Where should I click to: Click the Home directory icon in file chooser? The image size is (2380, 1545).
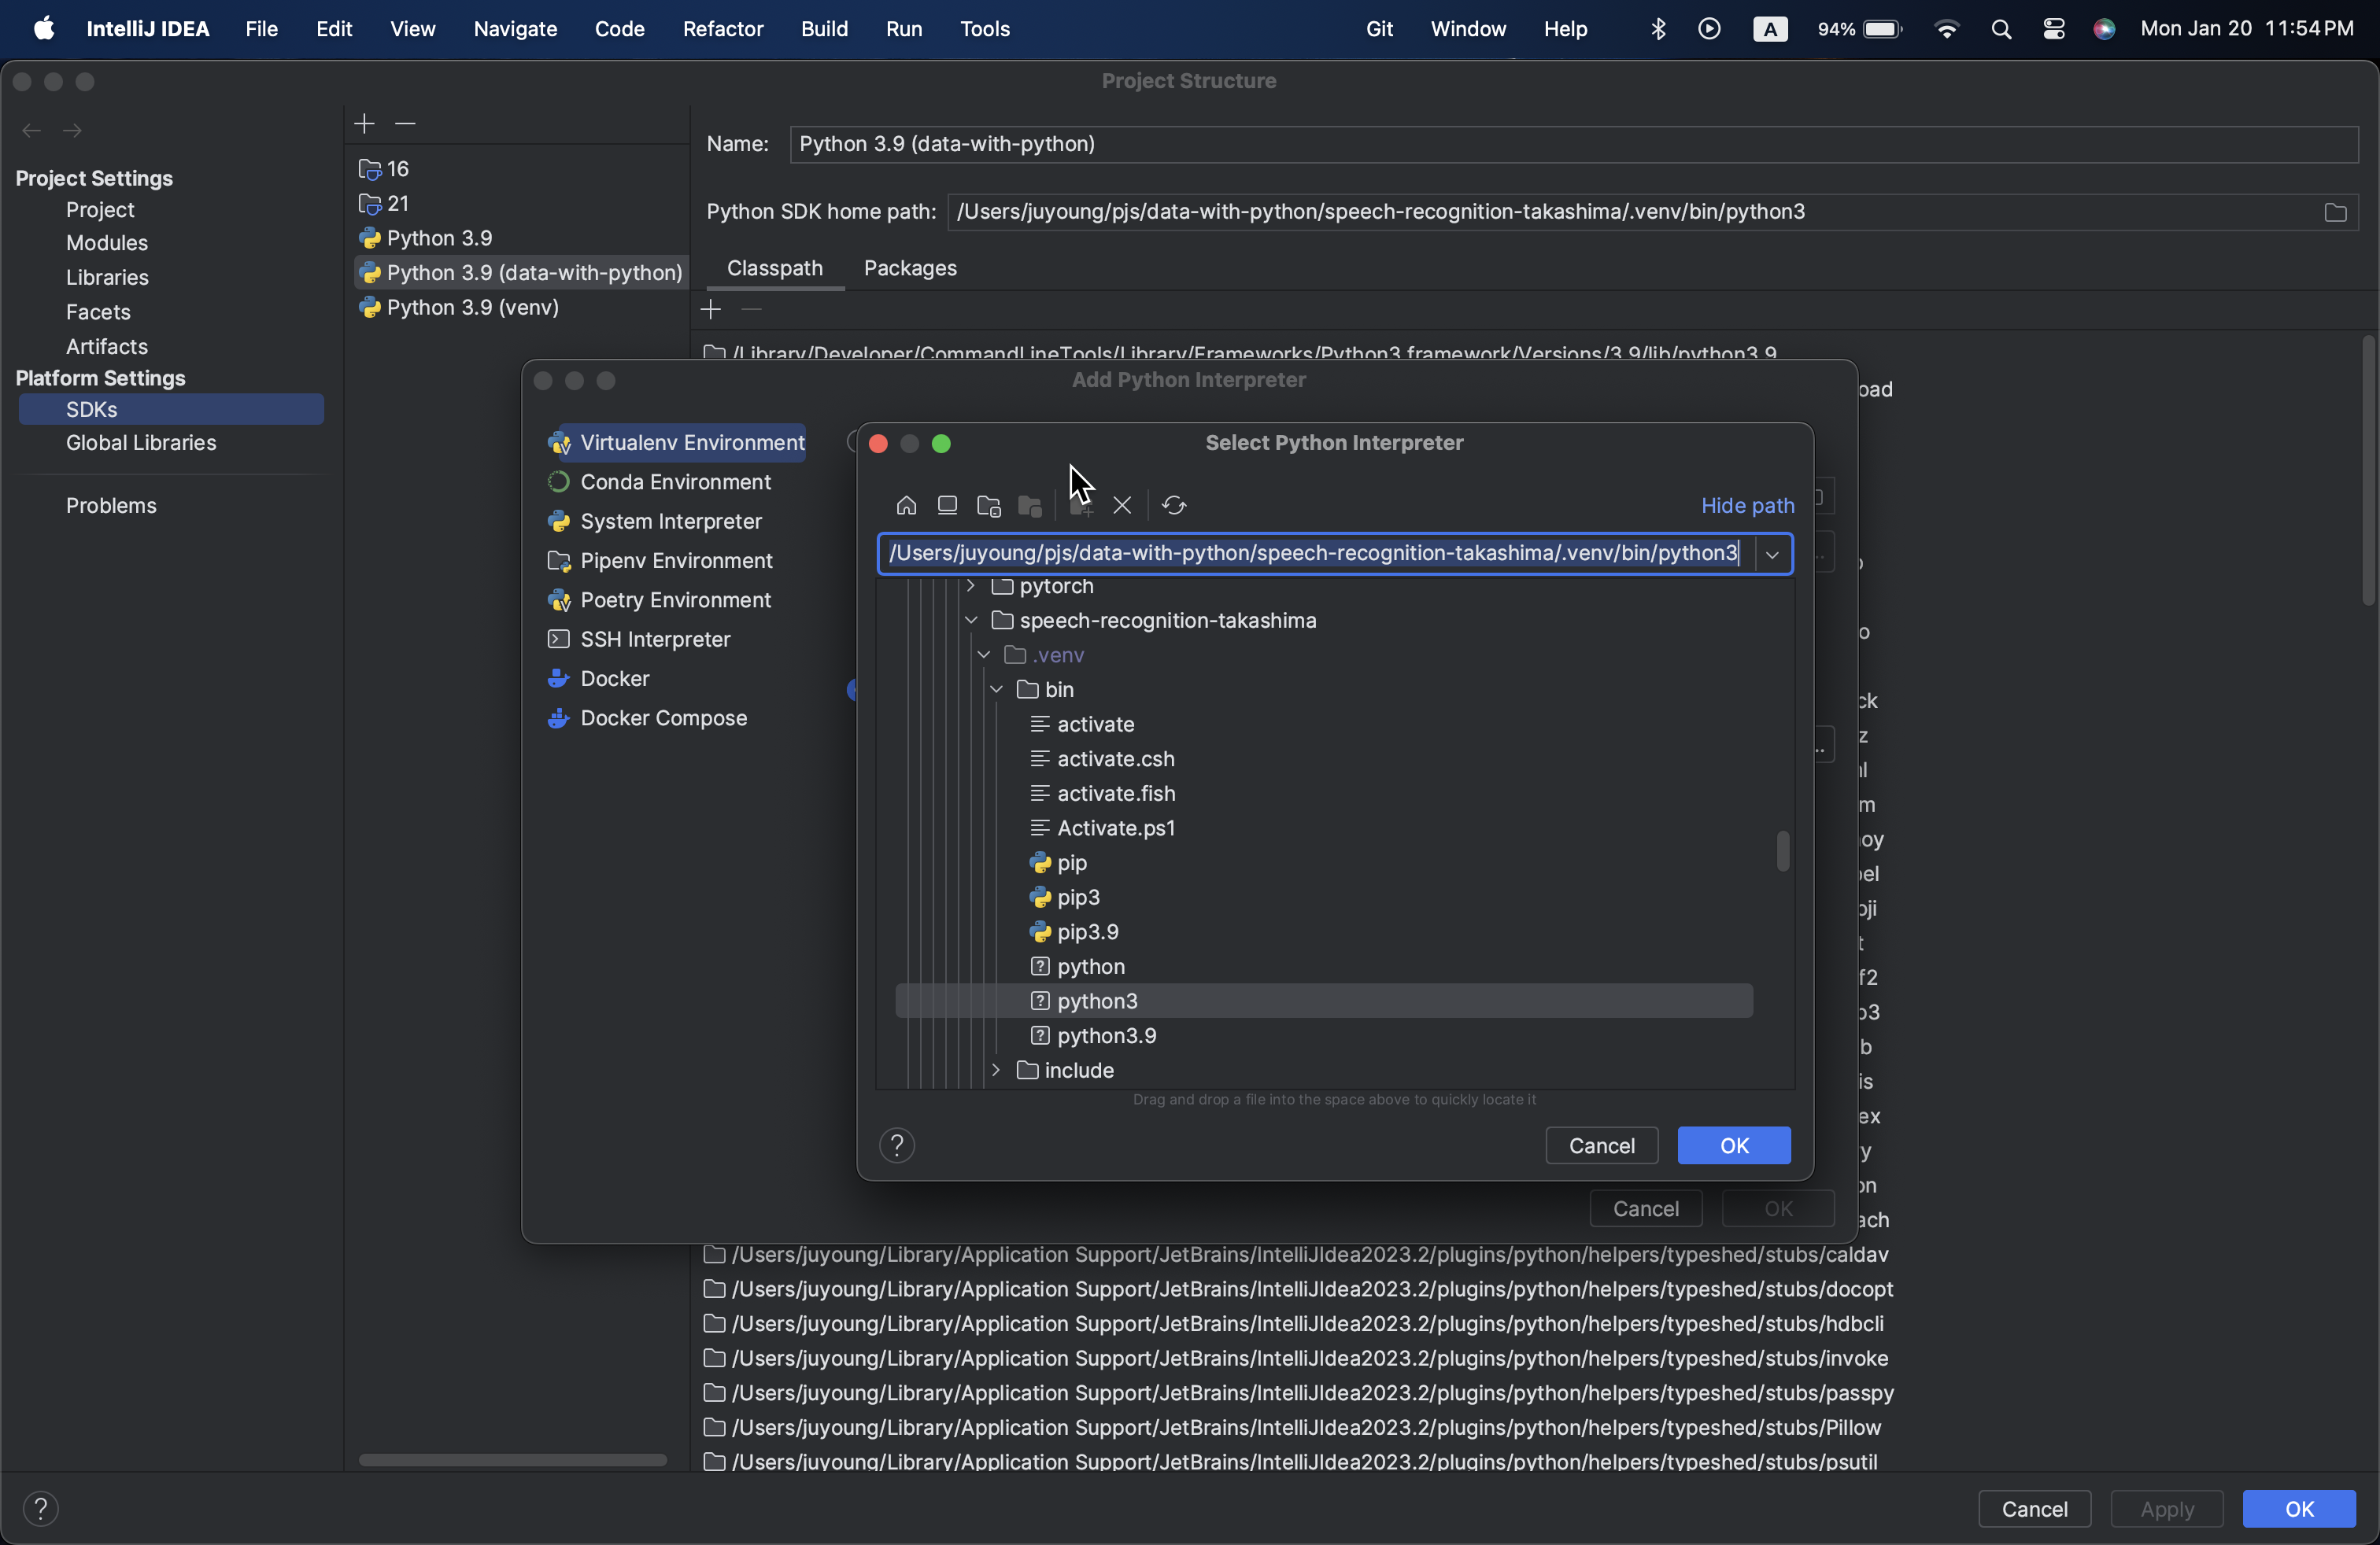[906, 506]
